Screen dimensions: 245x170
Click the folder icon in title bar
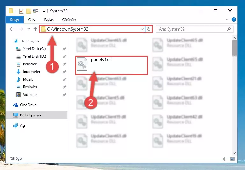click(x=11, y=11)
